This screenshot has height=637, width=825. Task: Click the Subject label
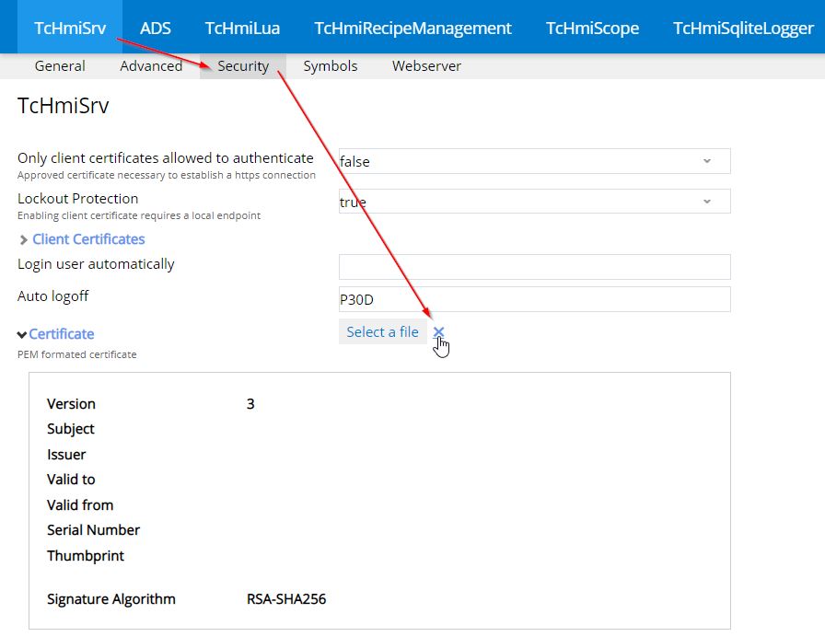click(x=71, y=429)
